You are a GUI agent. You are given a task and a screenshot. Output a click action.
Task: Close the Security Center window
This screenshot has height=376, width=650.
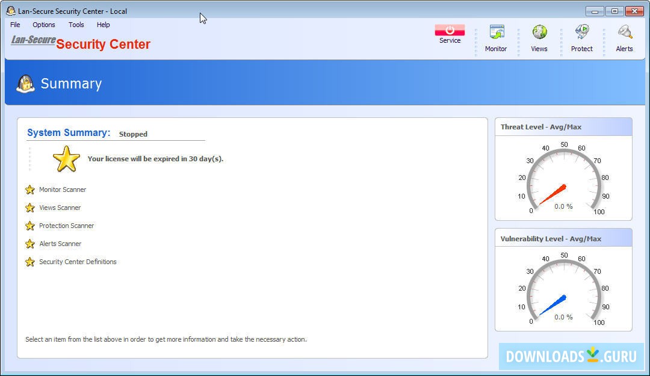pos(635,11)
